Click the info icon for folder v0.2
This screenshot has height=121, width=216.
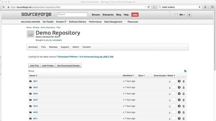coord(179,87)
